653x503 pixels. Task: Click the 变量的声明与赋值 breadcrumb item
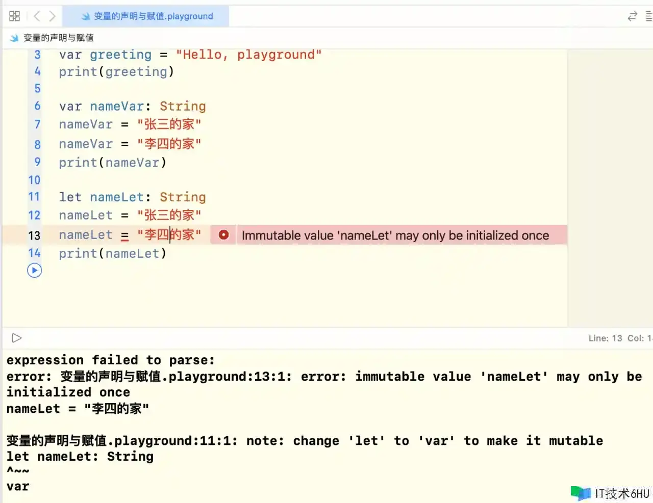58,38
